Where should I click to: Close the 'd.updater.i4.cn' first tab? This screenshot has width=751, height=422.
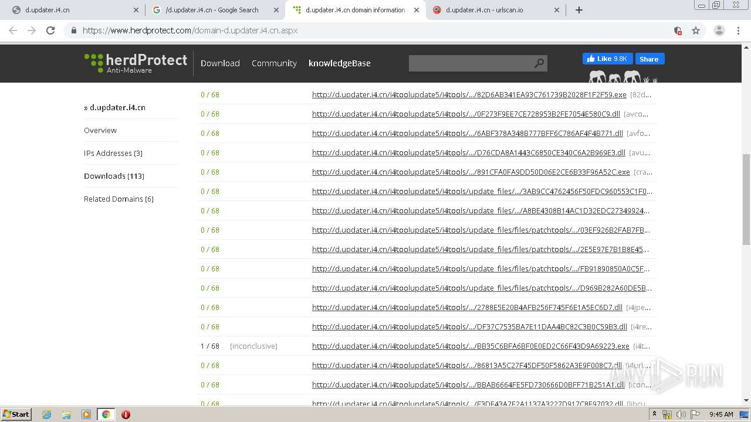[136, 10]
